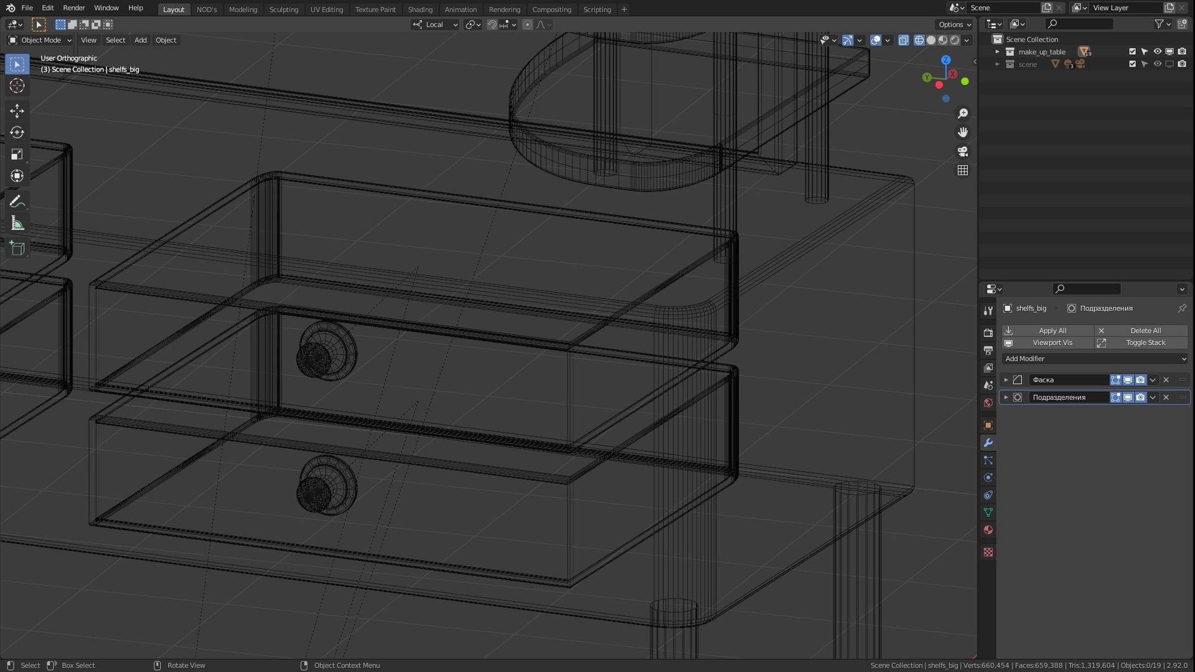Toggle scene collection exclude checkbox

tap(1132, 64)
